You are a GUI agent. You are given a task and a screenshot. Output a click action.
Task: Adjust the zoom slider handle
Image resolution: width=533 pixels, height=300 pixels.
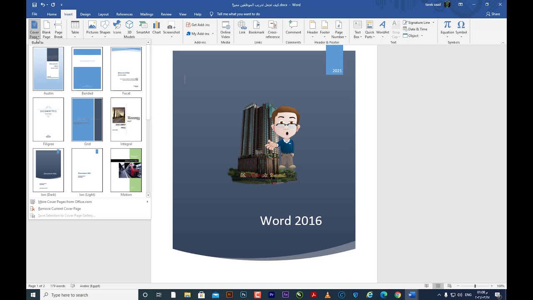click(475, 286)
